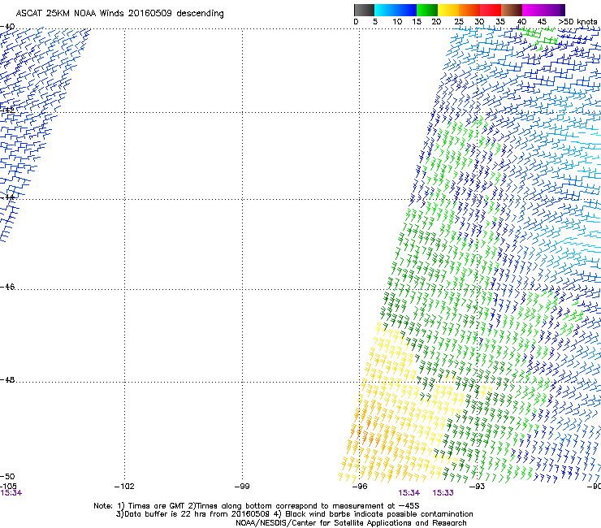Click the 15:34 time label under -105
601x528 pixels.
[11, 493]
